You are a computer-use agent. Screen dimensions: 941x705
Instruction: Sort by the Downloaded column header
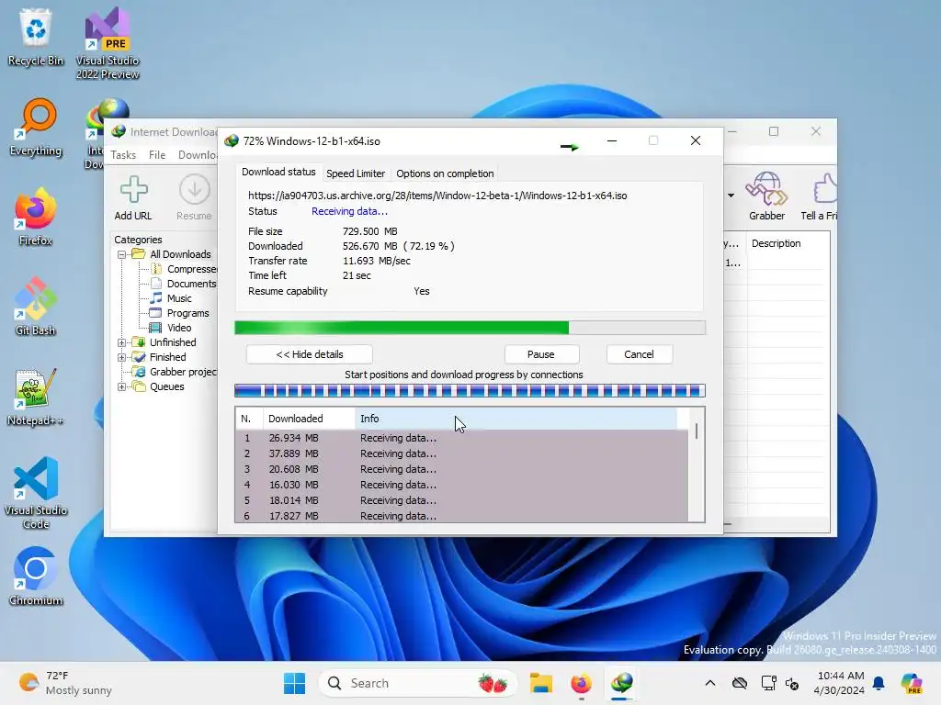[309, 419]
